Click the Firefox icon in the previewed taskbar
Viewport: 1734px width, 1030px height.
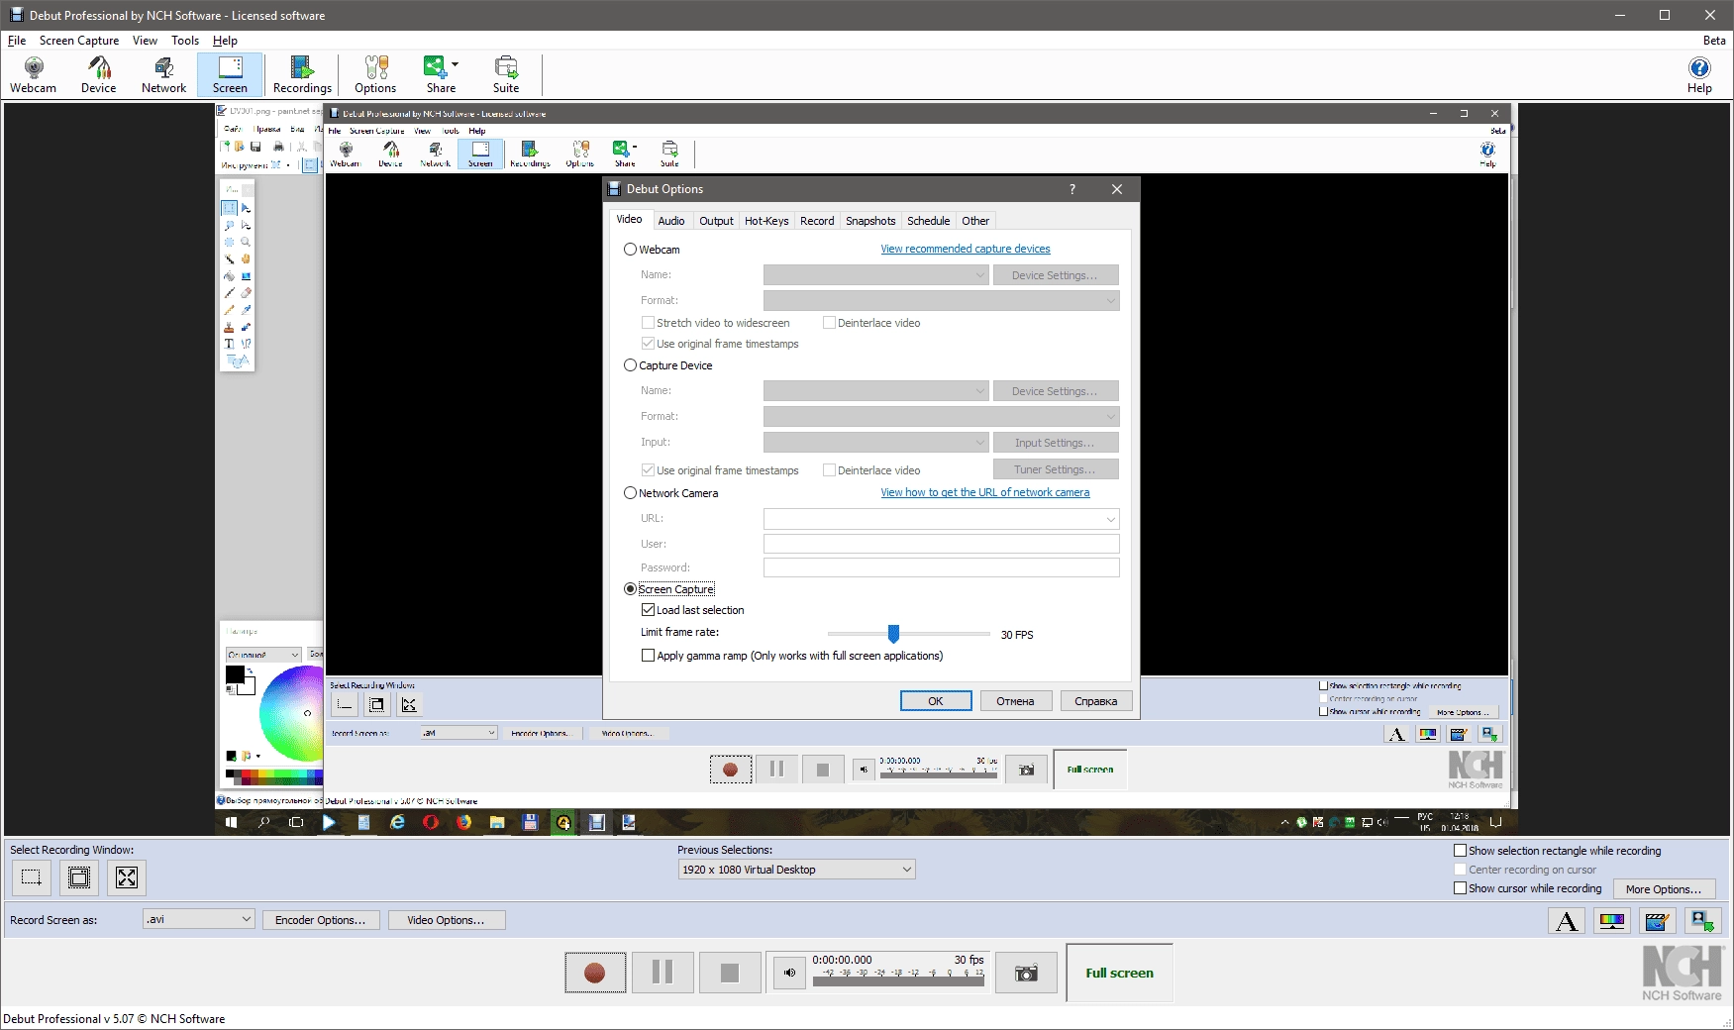tap(464, 822)
